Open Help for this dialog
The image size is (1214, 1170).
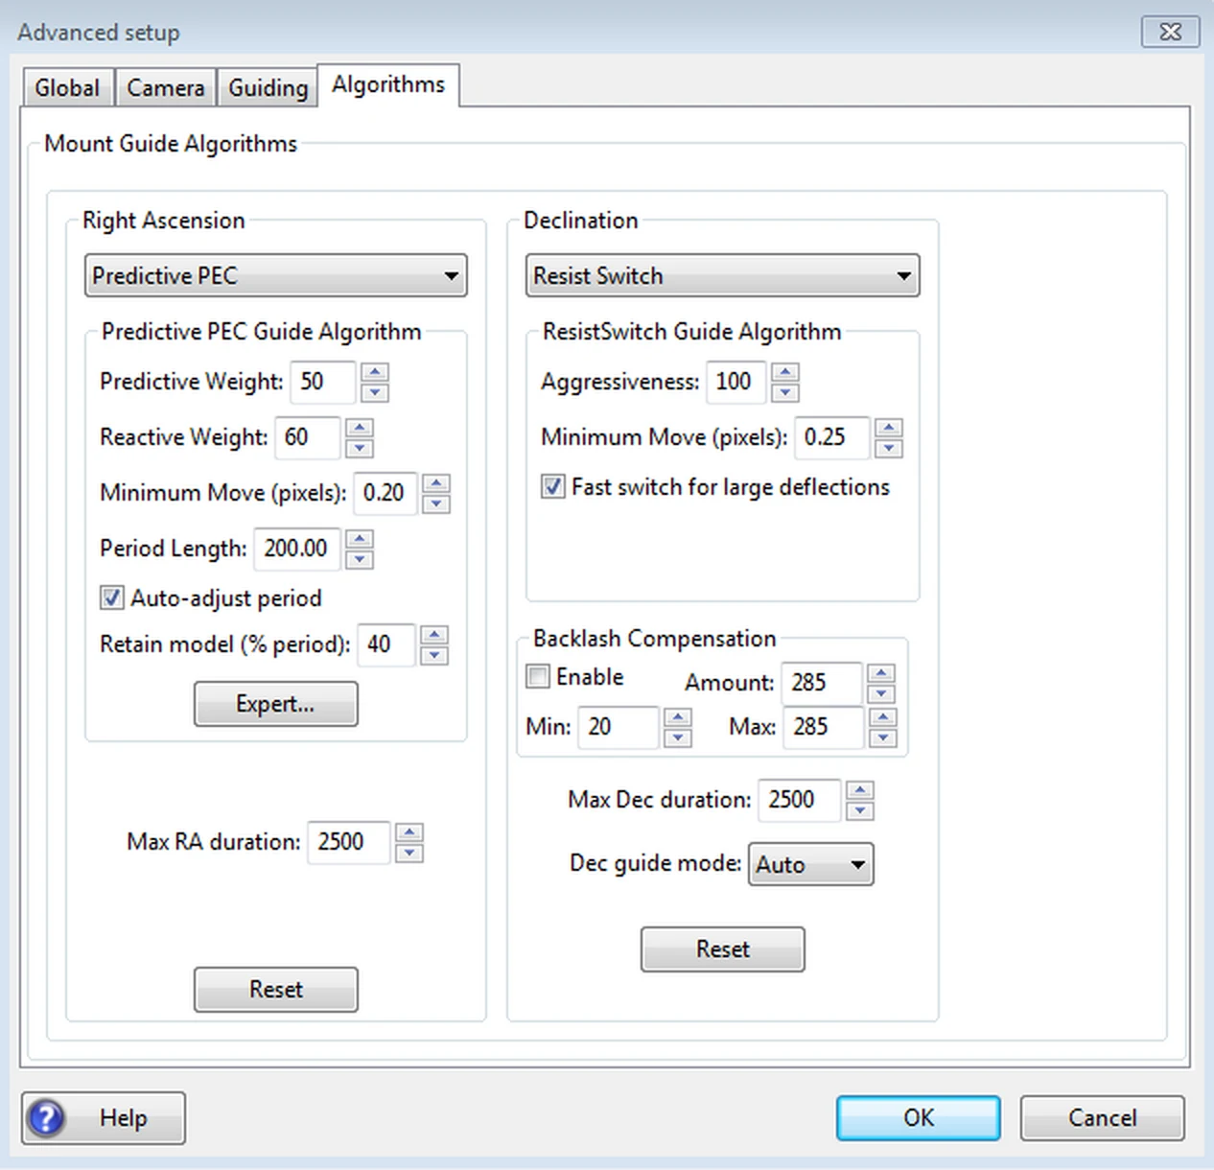click(104, 1117)
